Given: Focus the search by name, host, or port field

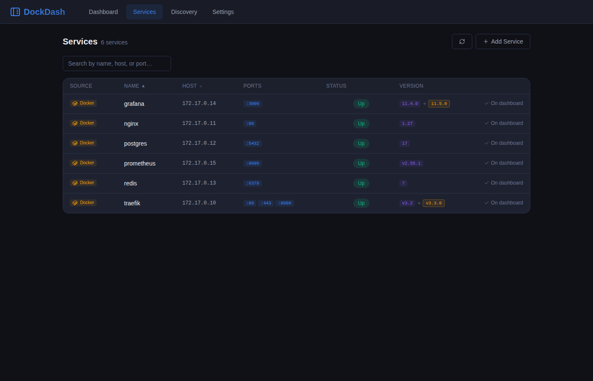Looking at the screenshot, I should [117, 63].
